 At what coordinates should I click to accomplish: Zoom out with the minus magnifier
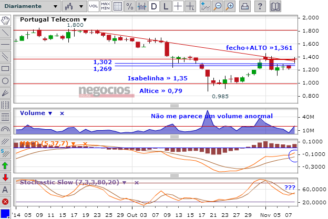point(218,6)
